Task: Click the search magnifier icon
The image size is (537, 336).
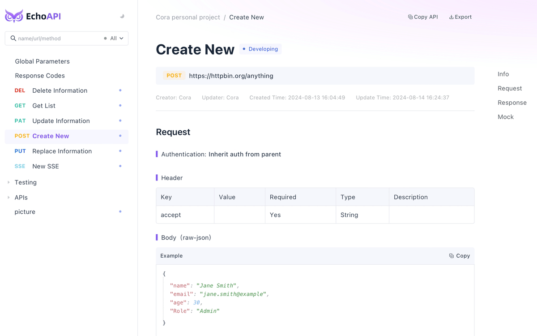Action: point(13,39)
